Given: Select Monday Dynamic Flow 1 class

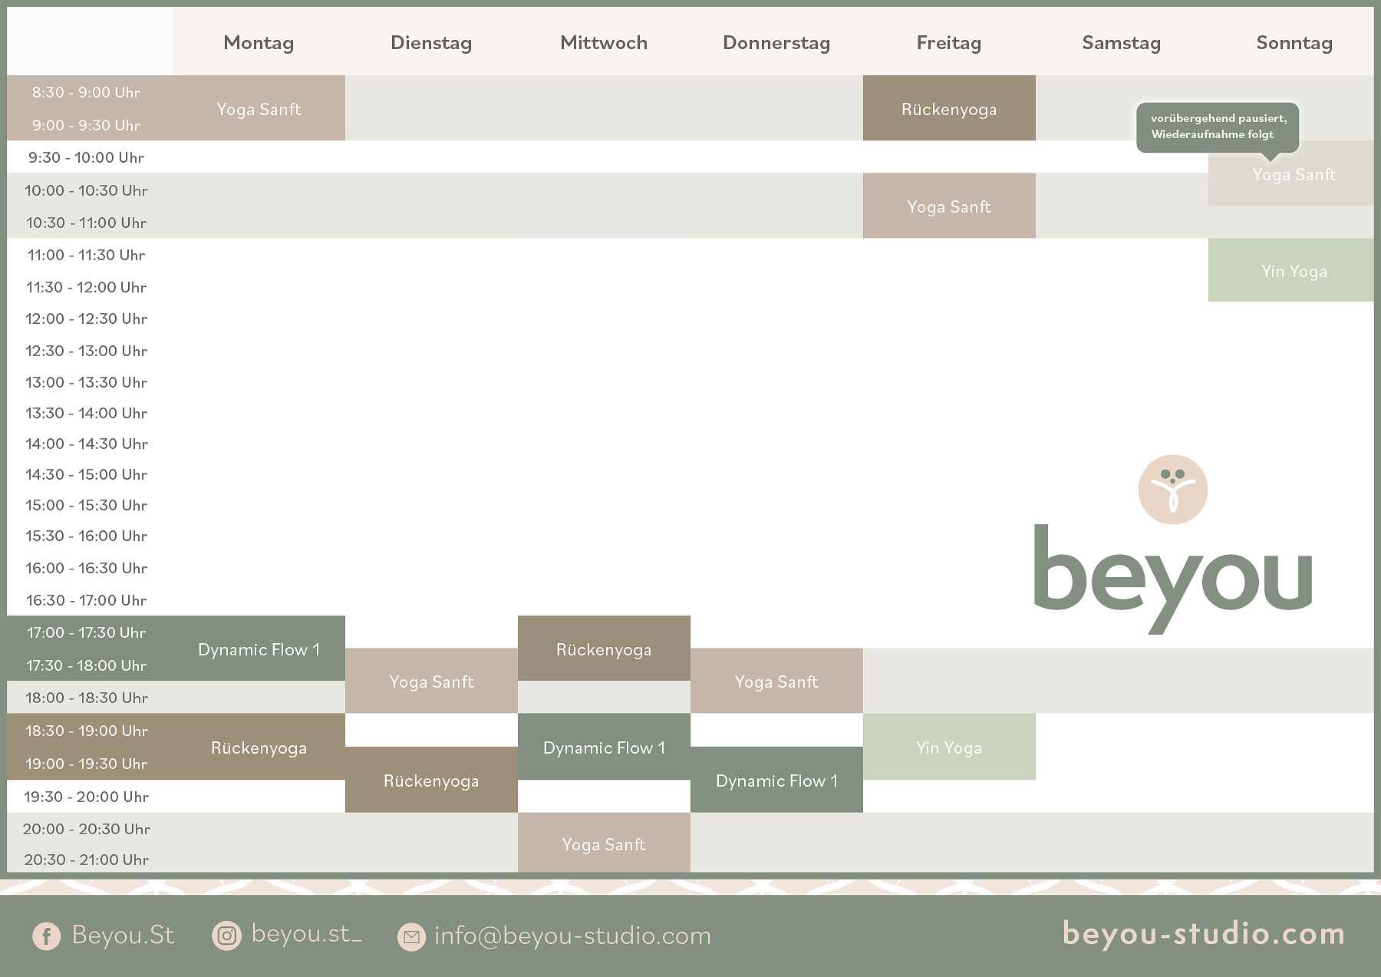Looking at the screenshot, I should pyautogui.click(x=259, y=649).
